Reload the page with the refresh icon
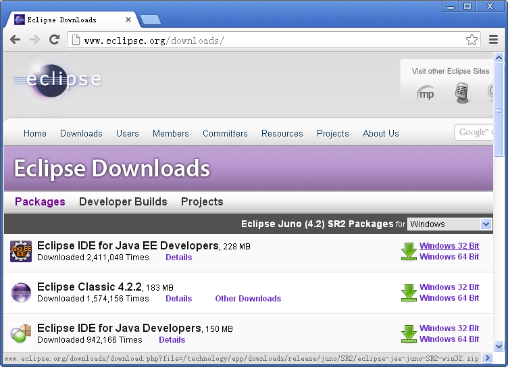 click(x=55, y=40)
